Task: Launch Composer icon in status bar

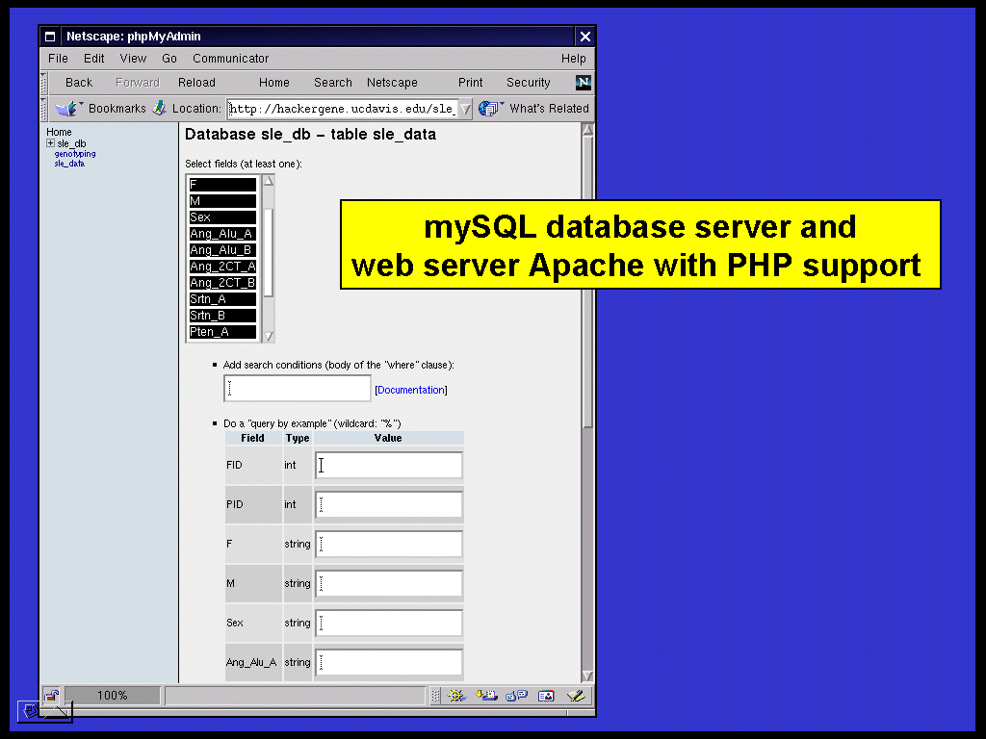Action: pos(576,696)
